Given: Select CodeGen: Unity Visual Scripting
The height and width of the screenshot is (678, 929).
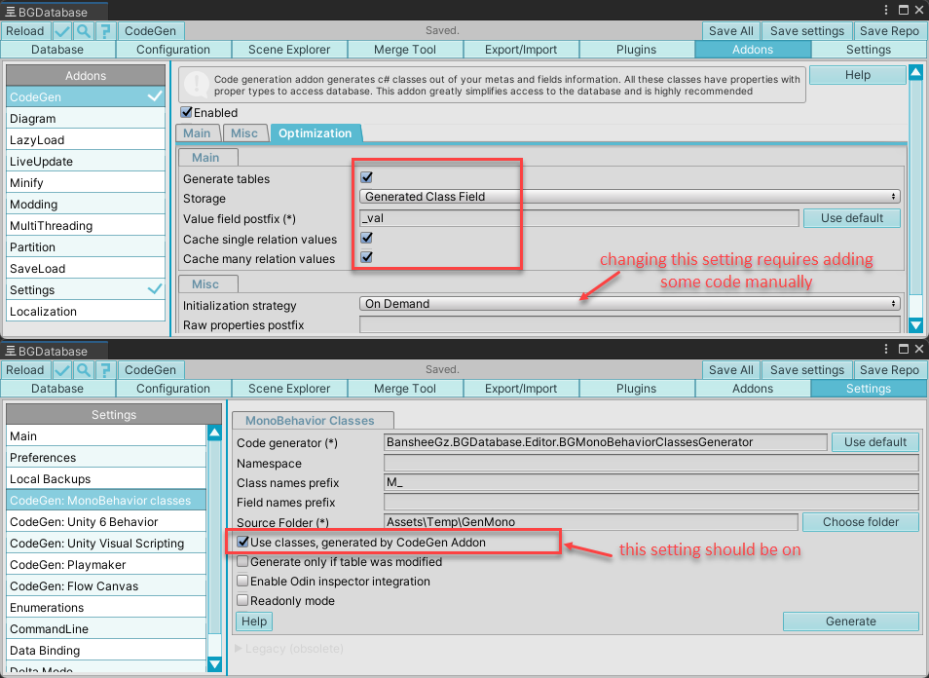Looking at the screenshot, I should [x=106, y=544].
